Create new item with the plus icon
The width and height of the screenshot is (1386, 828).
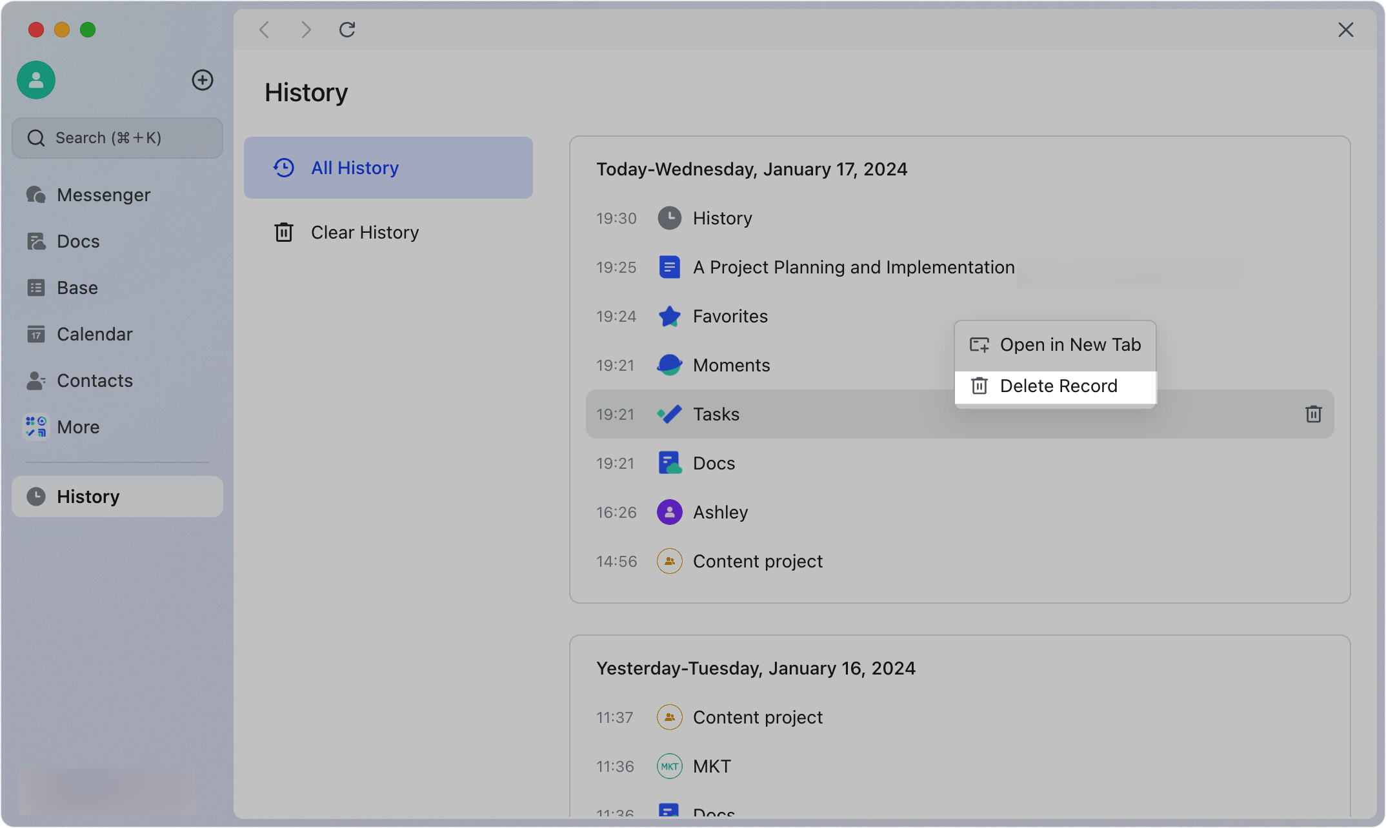[x=203, y=80]
